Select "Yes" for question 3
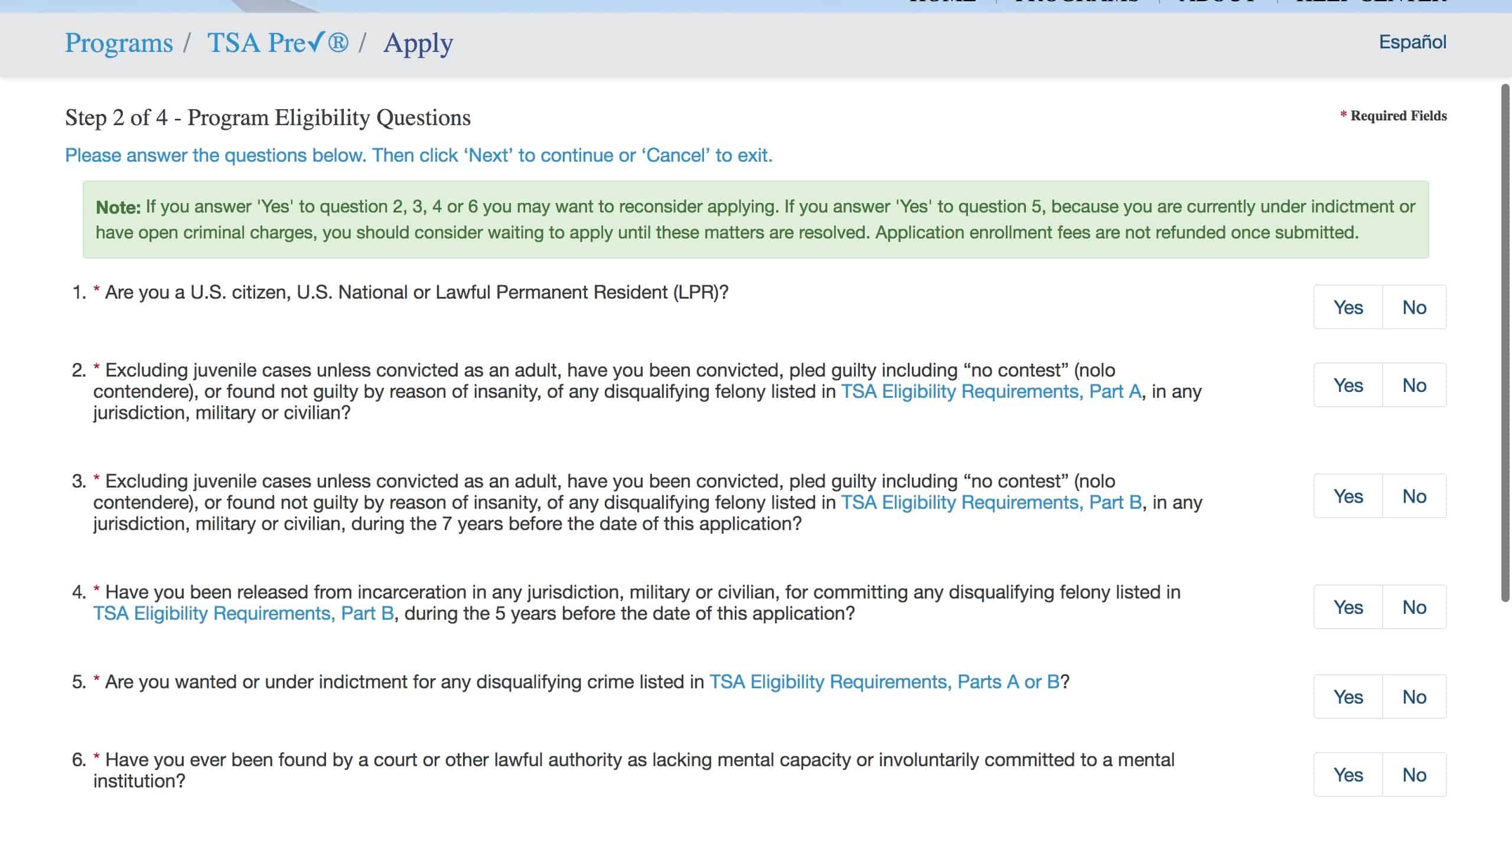 click(1347, 496)
